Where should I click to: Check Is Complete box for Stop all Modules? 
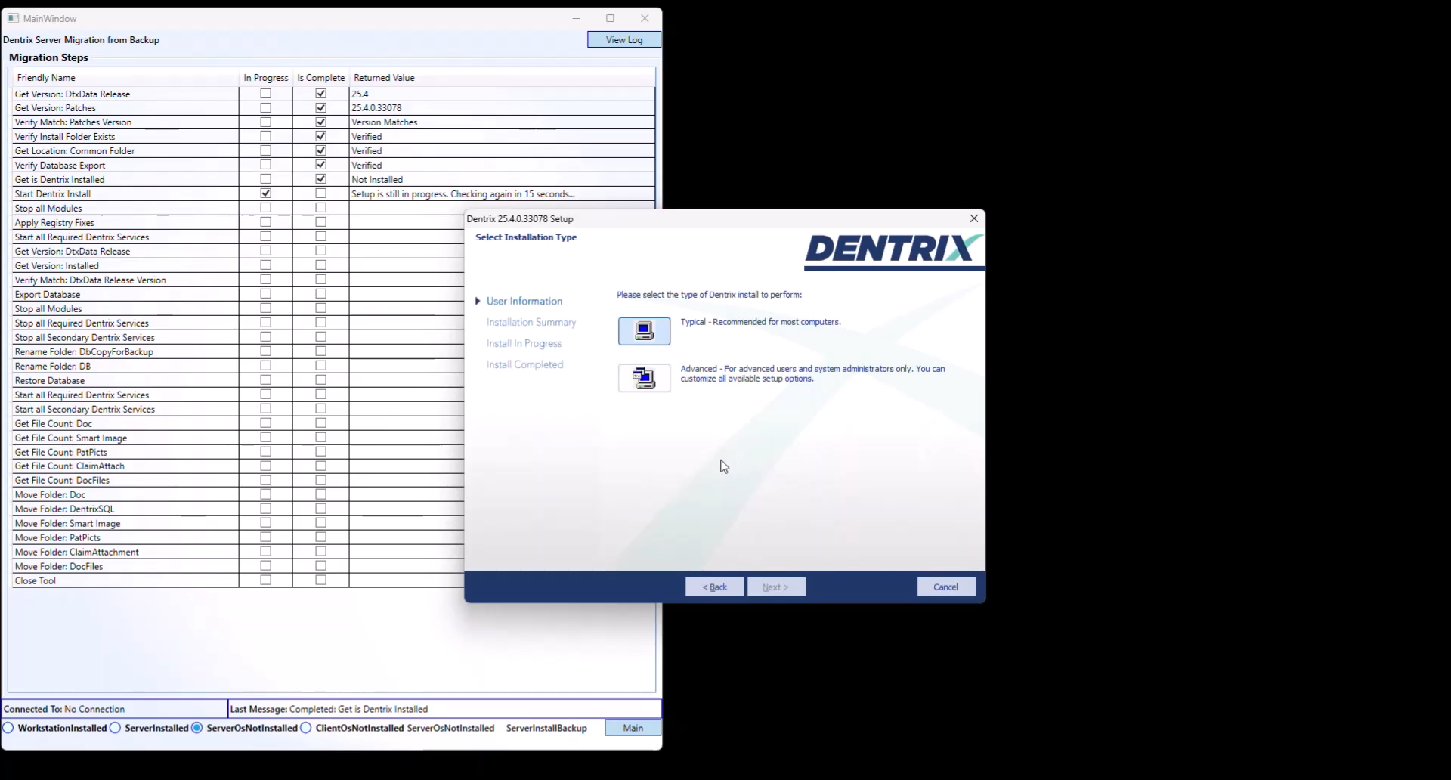pyautogui.click(x=320, y=208)
